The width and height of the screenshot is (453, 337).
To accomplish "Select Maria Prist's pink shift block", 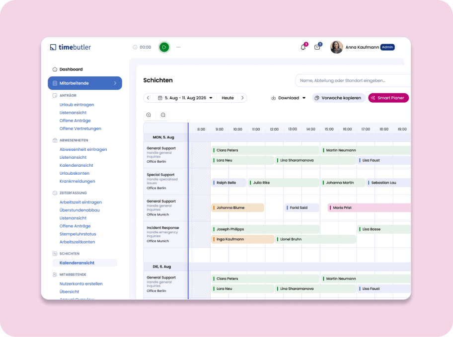I will click(x=368, y=207).
